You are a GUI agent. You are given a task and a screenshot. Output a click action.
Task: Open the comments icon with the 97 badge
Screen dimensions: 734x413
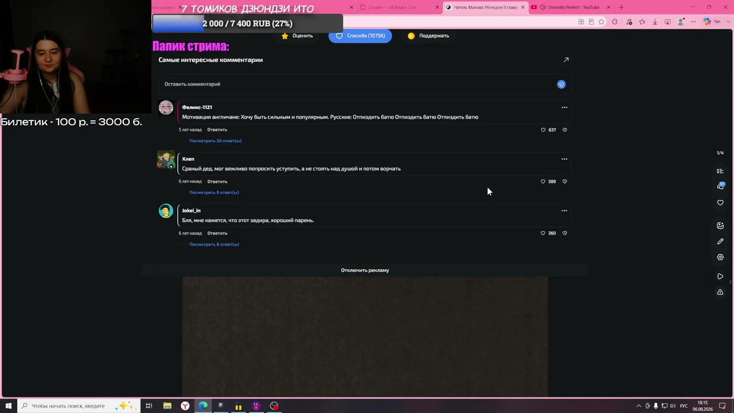pos(720,186)
